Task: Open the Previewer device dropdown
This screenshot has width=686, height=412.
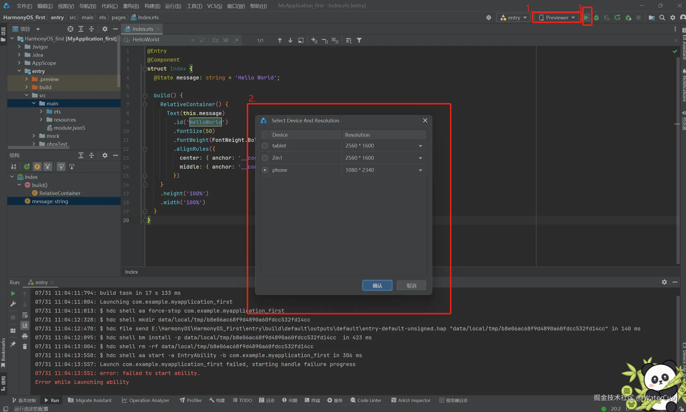Action: (x=557, y=18)
